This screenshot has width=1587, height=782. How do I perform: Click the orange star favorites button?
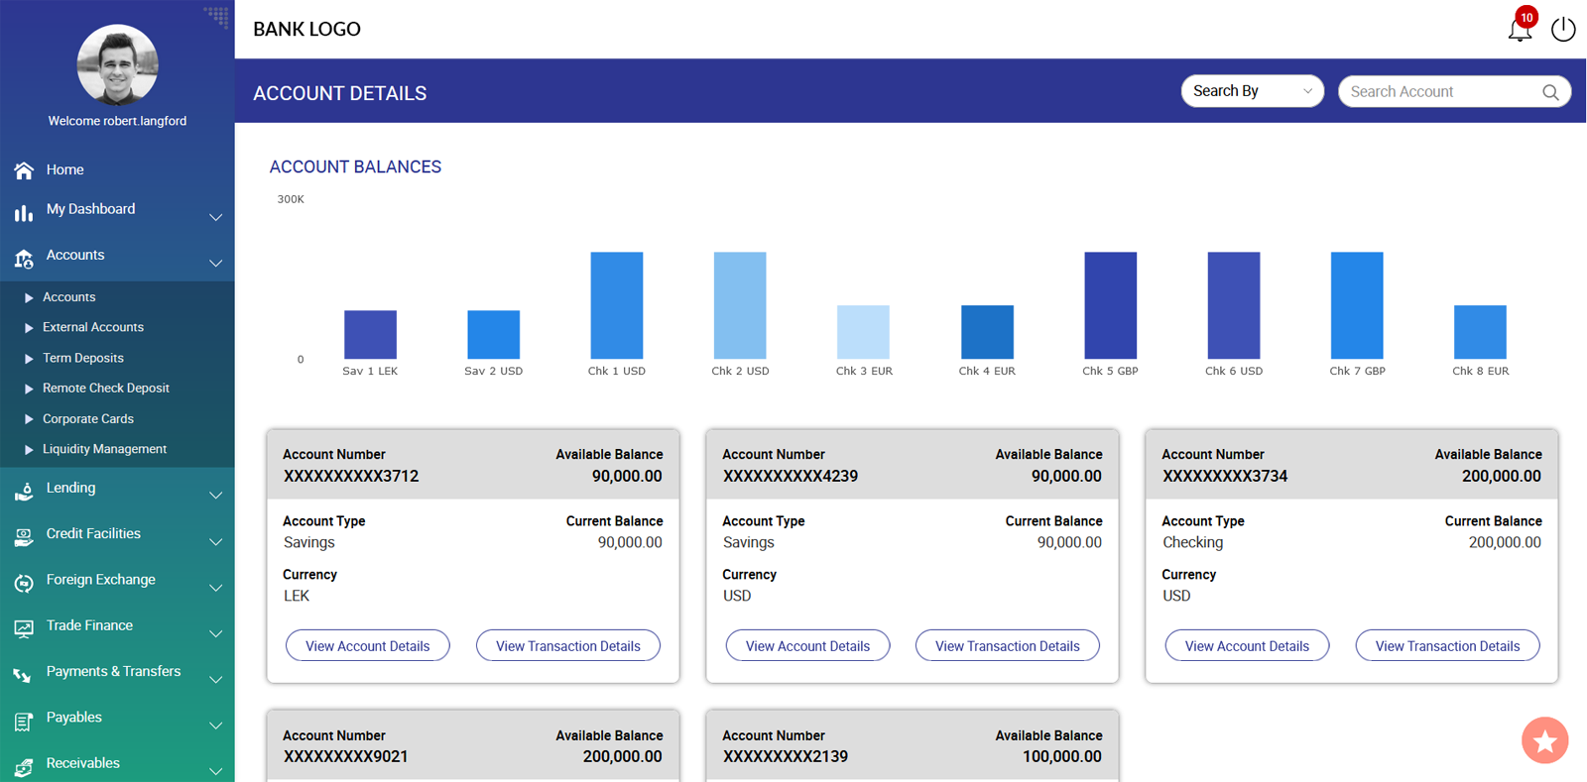click(1544, 740)
